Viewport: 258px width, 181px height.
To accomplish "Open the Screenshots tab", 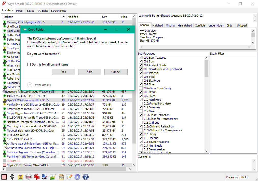I will coord(58,11).
